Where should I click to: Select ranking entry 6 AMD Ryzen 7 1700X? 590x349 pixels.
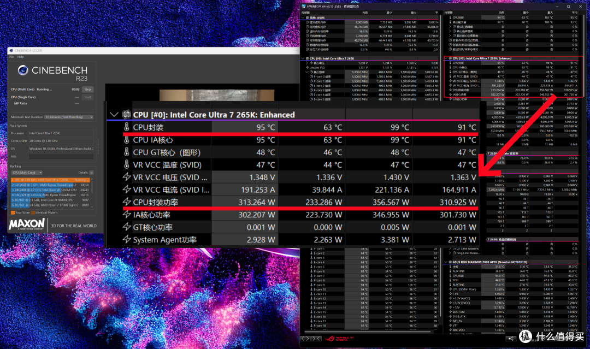click(50, 205)
